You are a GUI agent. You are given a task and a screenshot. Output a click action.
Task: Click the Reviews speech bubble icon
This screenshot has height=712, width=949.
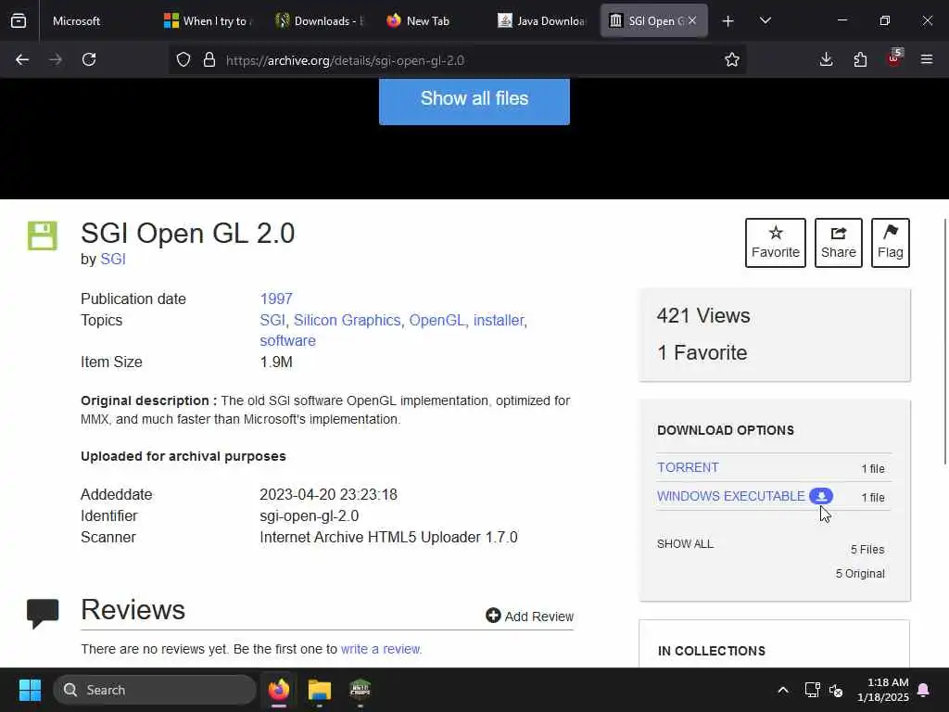[43, 614]
